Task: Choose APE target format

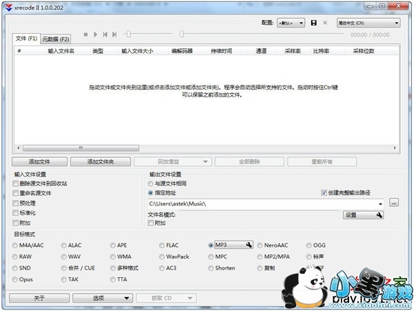Action: coord(112,245)
